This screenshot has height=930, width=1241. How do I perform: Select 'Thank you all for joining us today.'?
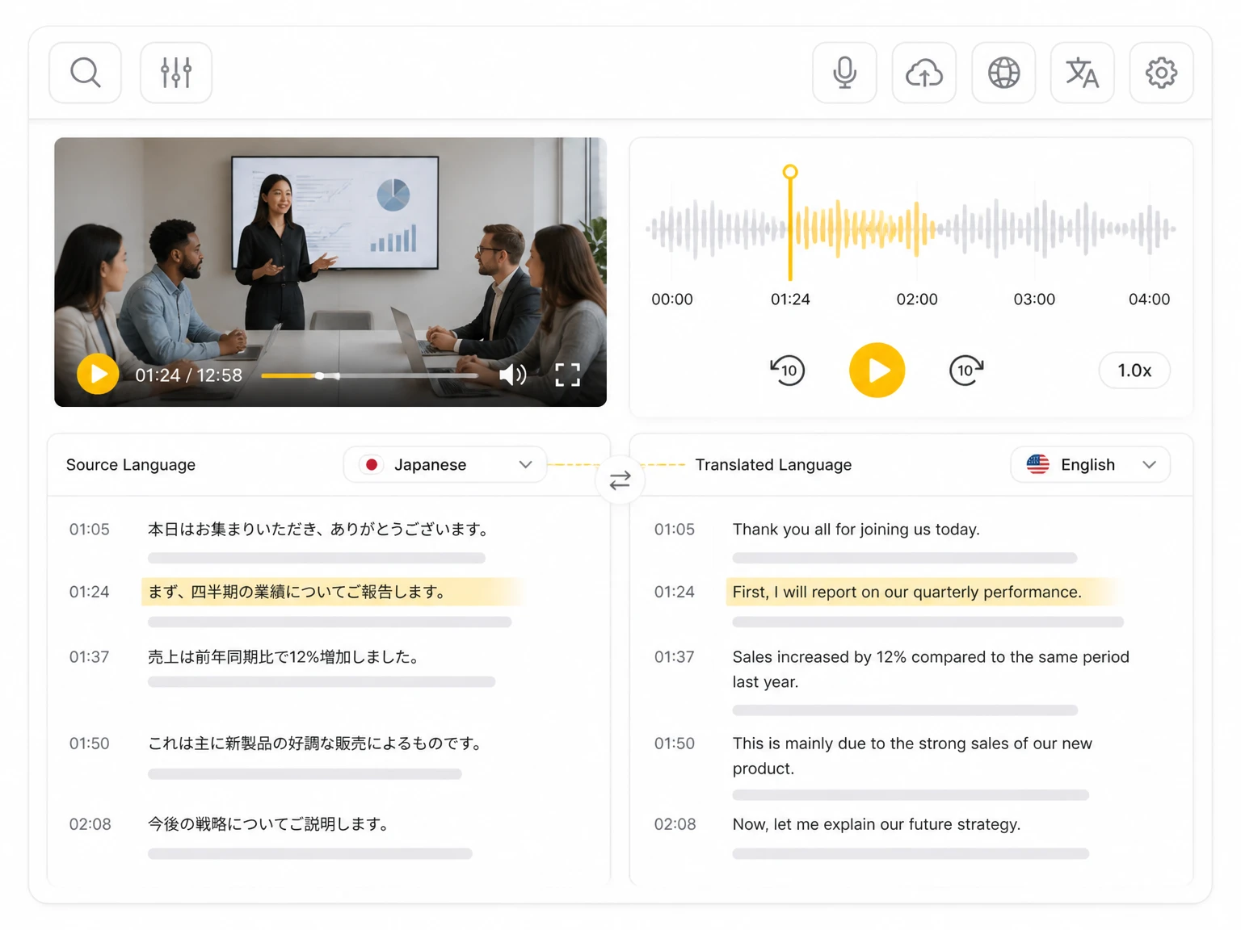[856, 530]
